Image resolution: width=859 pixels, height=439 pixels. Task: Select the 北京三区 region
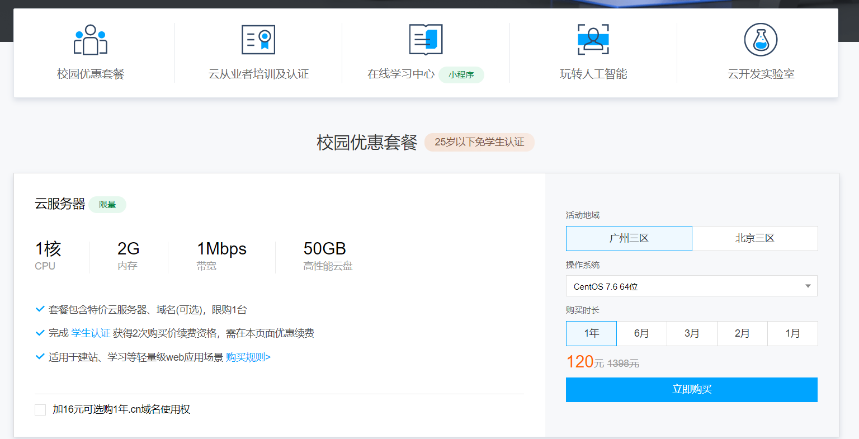click(755, 238)
